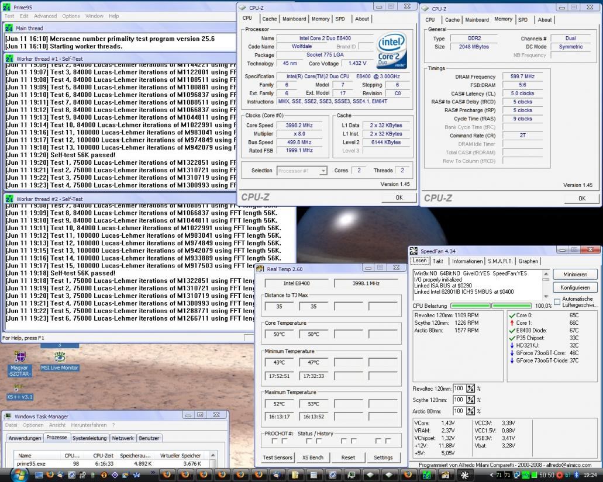This screenshot has width=603, height=482.
Task: Open Ansicht menu in Task-Manager
Action: tap(57, 425)
